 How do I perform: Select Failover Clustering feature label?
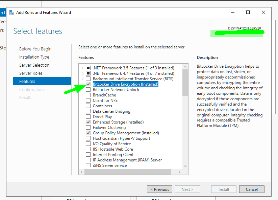109,128
